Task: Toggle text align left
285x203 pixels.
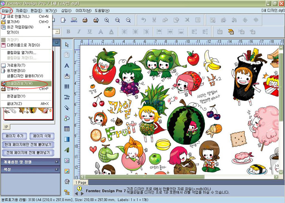Action: [x=125, y=32]
